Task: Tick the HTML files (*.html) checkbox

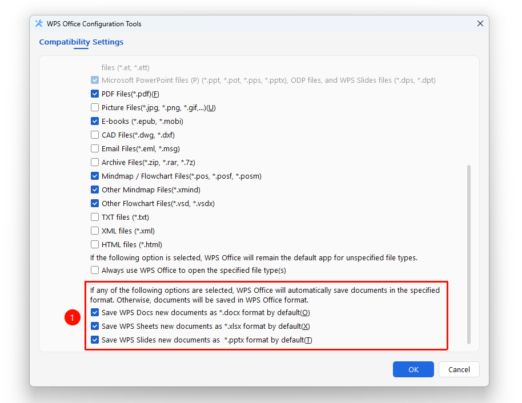Action: 95,244
